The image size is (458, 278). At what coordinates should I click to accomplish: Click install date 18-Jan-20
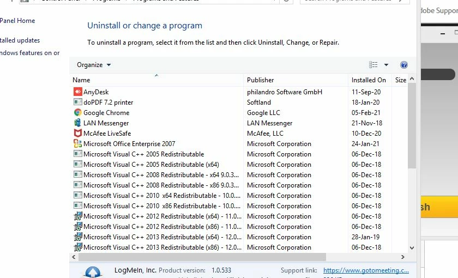[x=365, y=102]
